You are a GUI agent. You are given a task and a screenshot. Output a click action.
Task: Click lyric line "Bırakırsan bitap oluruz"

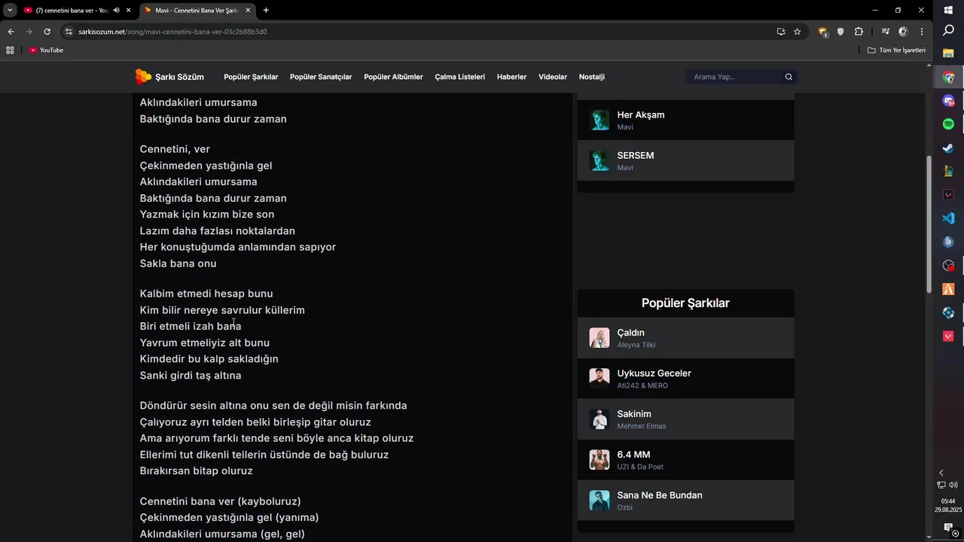196,471
